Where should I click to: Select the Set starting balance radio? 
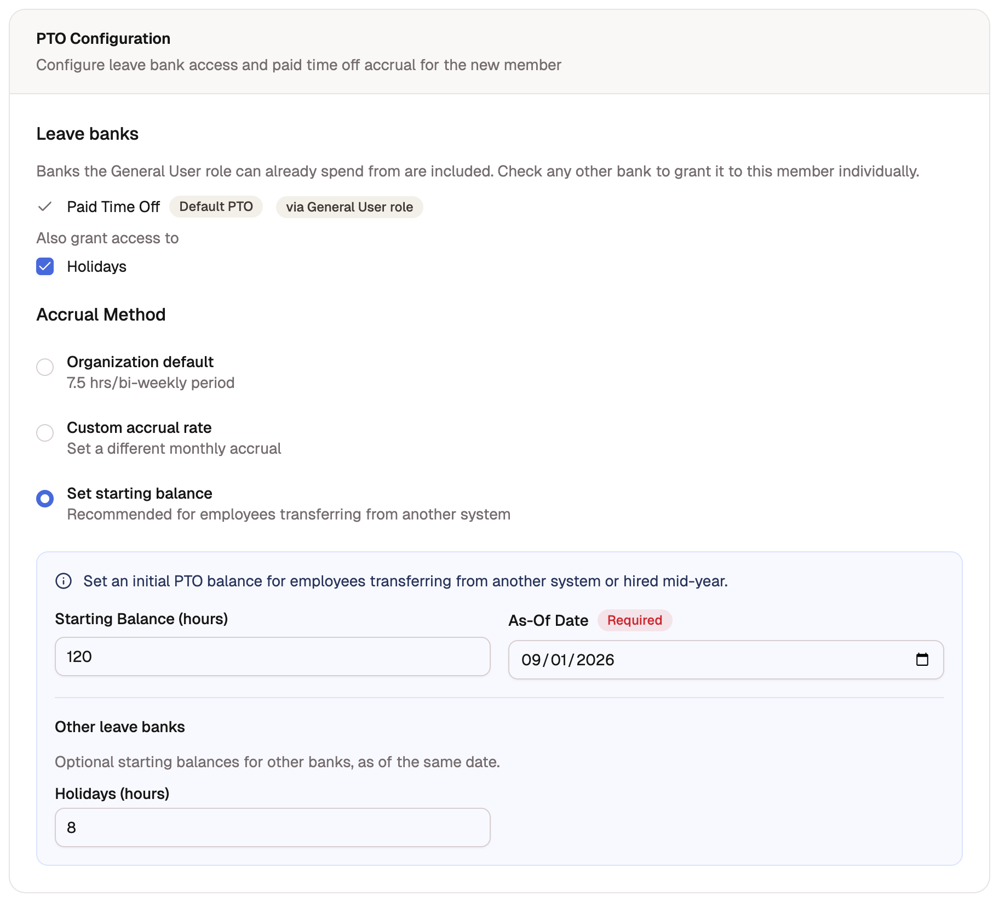coord(45,498)
